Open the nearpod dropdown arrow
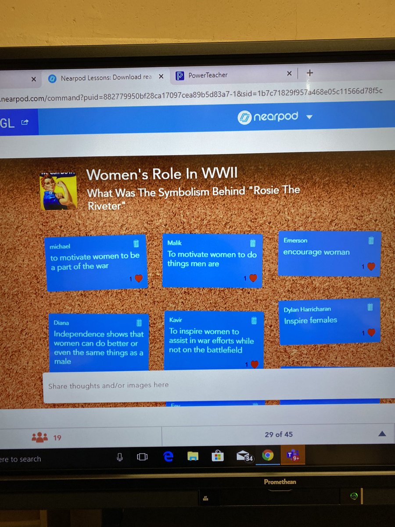The height and width of the screenshot is (527, 395). [x=309, y=117]
